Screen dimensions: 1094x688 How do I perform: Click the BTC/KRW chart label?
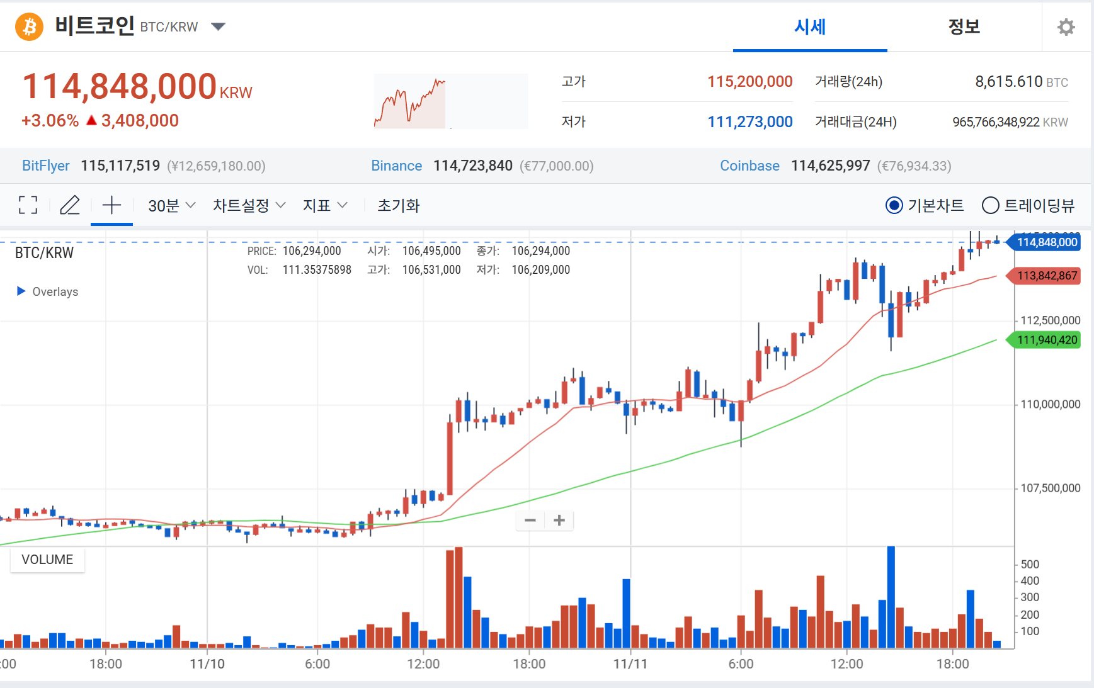point(44,253)
